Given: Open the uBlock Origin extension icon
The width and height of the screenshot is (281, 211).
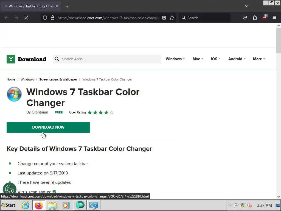Looking at the screenshot, I should tap(265, 17).
